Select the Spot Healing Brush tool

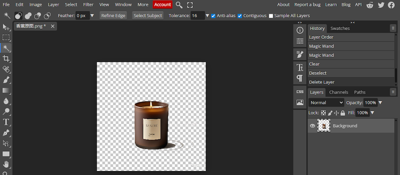coord(6,69)
